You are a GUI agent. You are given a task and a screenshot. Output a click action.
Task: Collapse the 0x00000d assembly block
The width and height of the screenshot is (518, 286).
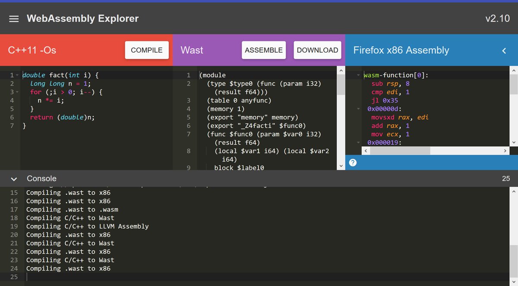359,109
